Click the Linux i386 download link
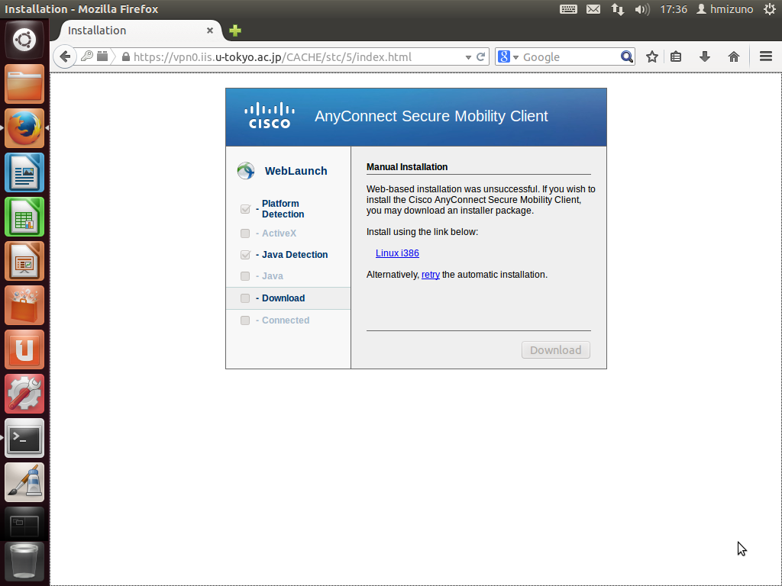 click(397, 253)
